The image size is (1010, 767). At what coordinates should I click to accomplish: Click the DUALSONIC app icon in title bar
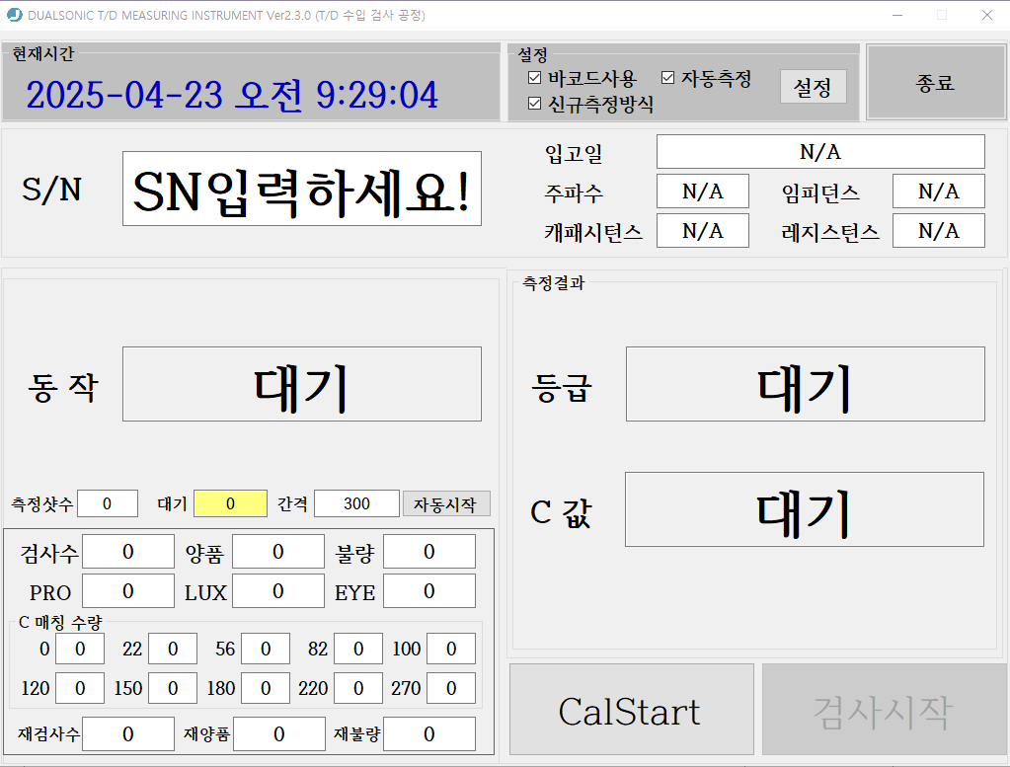(x=13, y=15)
